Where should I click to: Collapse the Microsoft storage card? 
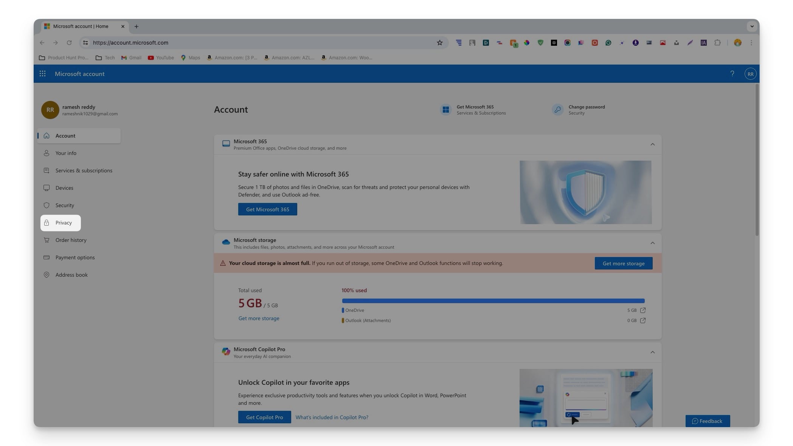point(652,243)
